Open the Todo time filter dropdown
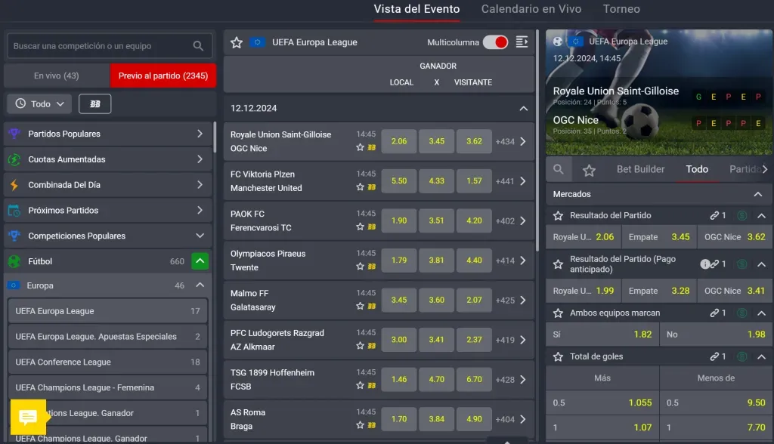The width and height of the screenshot is (774, 444). pos(40,103)
